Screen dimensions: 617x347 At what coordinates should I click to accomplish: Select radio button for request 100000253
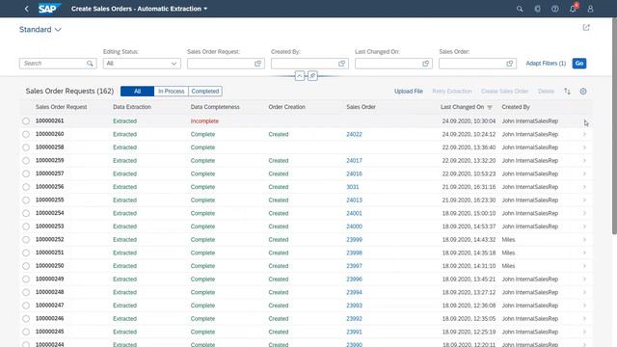click(26, 227)
